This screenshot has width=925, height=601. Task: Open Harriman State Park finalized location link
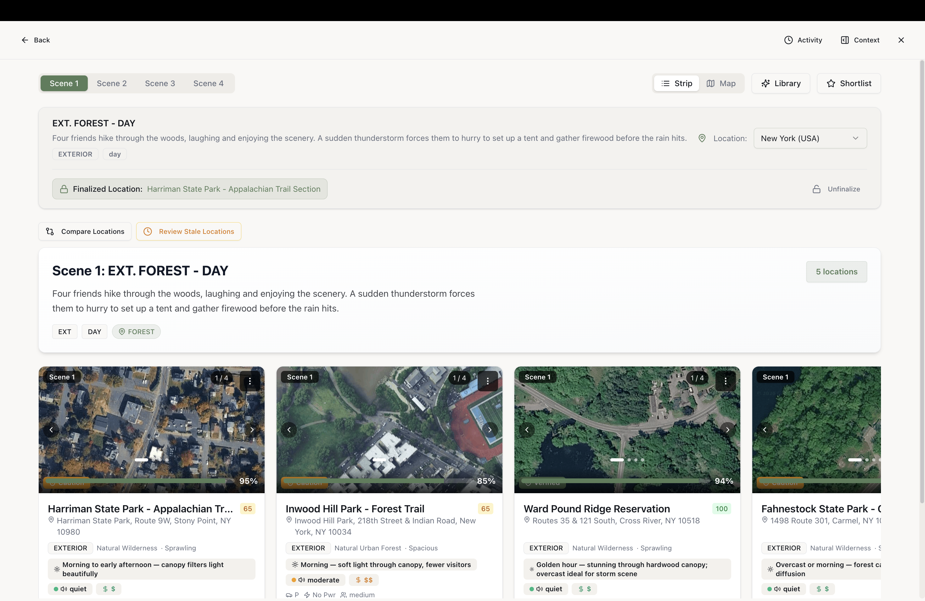coord(233,189)
